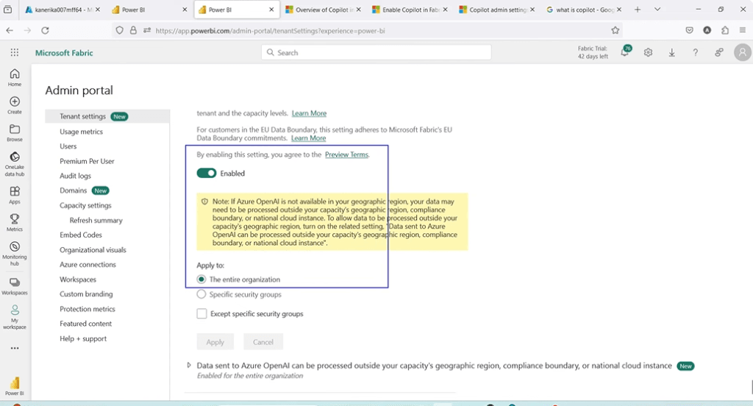
Task: Open Learn More link about EU Data Boundary
Action: coord(308,138)
